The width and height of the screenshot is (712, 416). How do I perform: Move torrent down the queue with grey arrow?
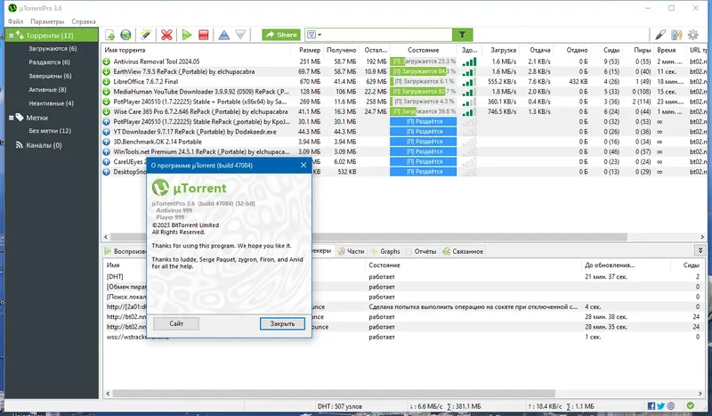240,35
